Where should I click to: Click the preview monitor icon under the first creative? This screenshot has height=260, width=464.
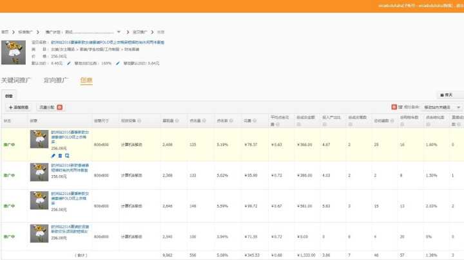(68, 156)
